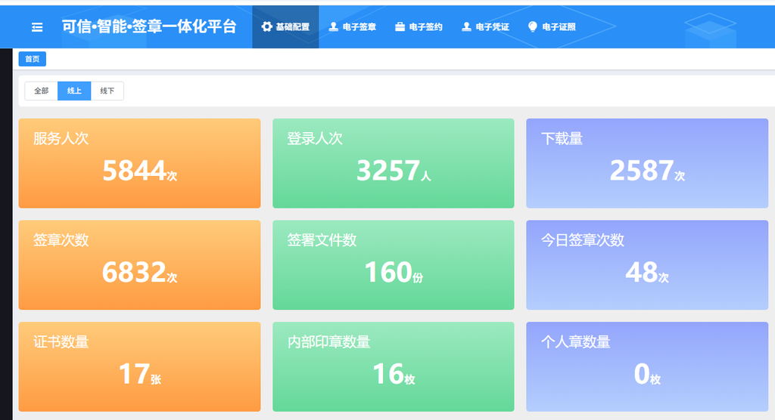Open the 登录人次 statistics card
The image size is (775, 420).
(x=394, y=163)
